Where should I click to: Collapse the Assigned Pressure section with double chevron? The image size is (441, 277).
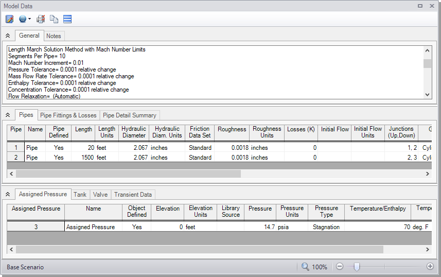pos(8,194)
